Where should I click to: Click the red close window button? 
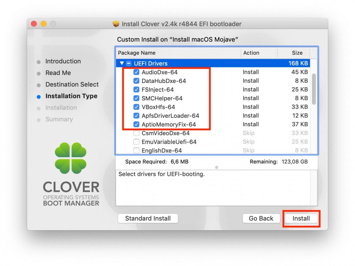(x=34, y=24)
